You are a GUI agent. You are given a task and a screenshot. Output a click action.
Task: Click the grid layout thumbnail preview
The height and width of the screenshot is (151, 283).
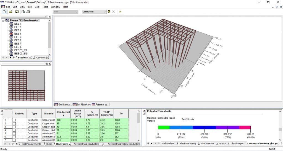(x=27, y=85)
